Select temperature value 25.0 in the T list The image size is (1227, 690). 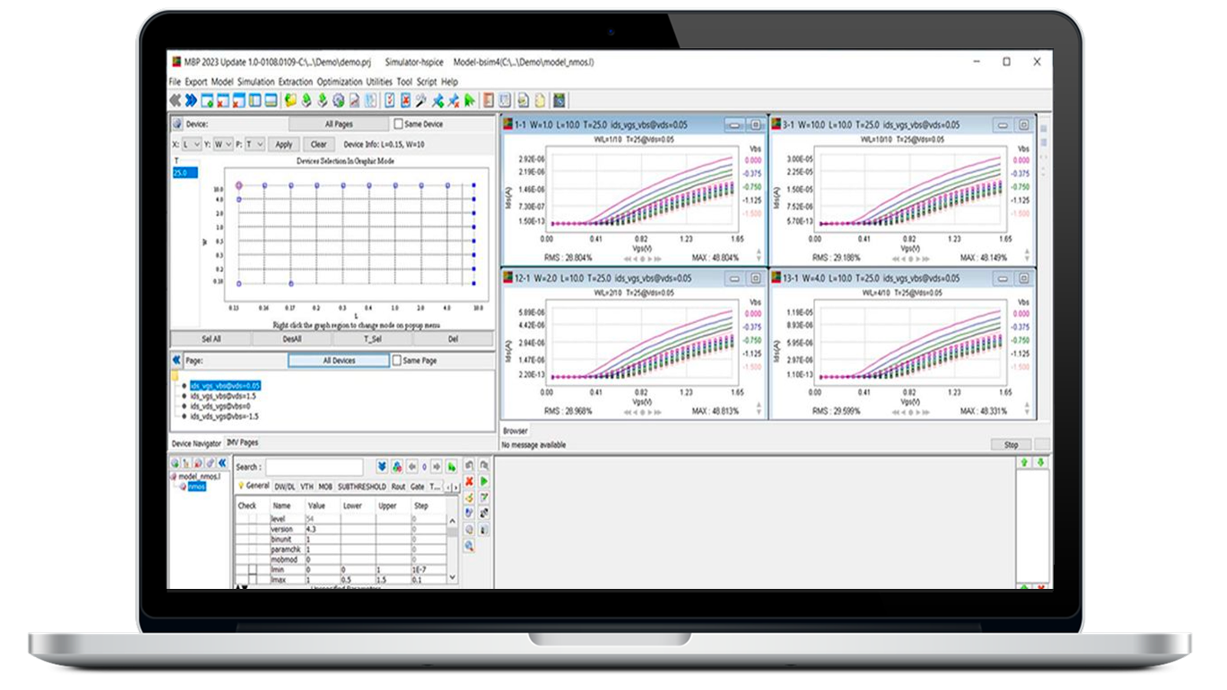(185, 172)
